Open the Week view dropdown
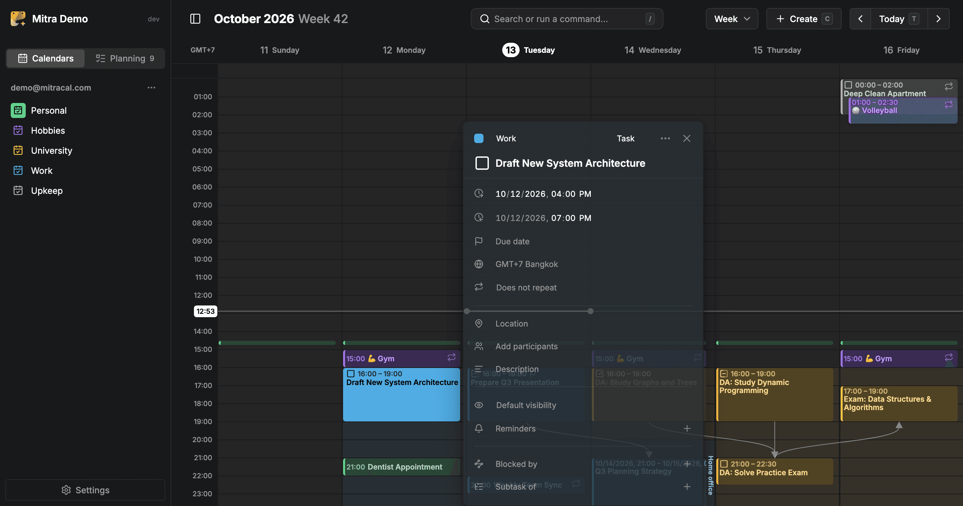Image resolution: width=963 pixels, height=506 pixels. tap(732, 19)
